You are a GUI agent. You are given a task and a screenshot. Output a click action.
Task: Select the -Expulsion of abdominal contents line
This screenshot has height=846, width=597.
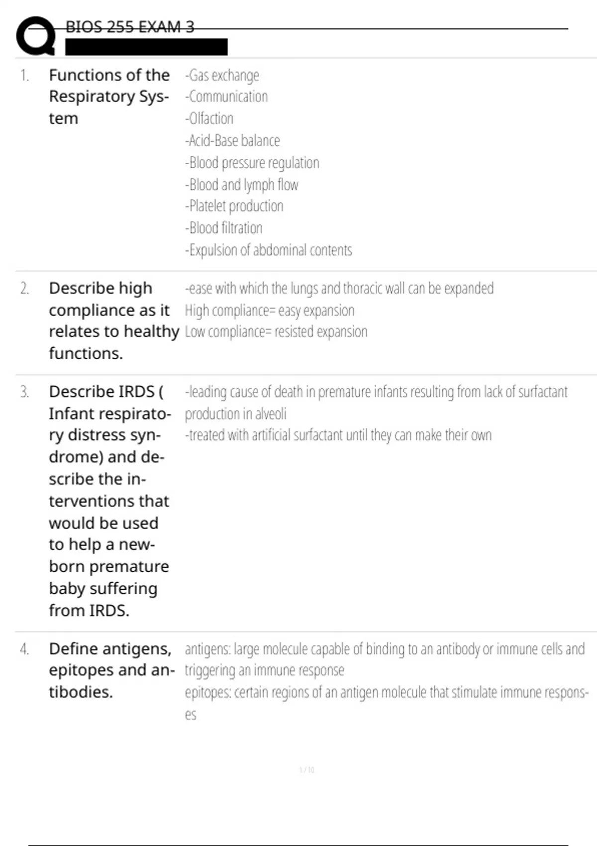(269, 250)
